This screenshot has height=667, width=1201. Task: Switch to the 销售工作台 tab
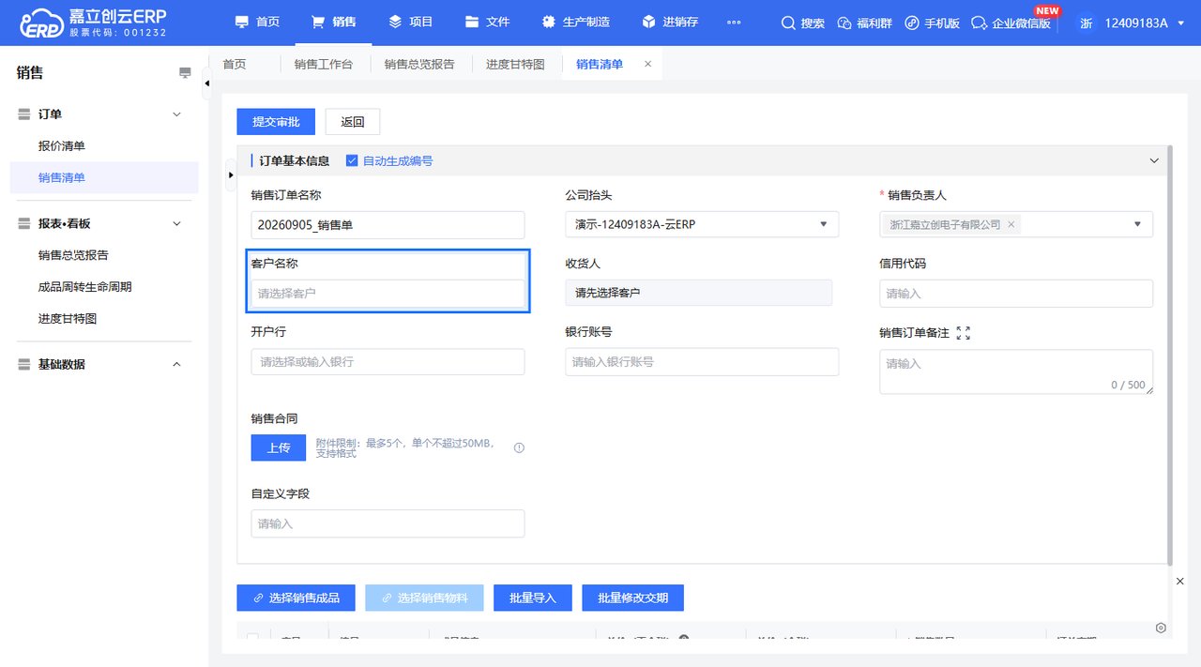coord(324,64)
